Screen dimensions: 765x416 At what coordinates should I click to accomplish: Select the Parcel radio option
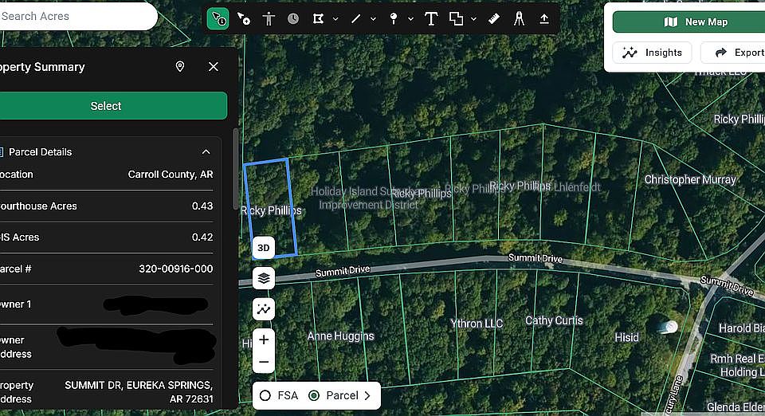click(314, 395)
